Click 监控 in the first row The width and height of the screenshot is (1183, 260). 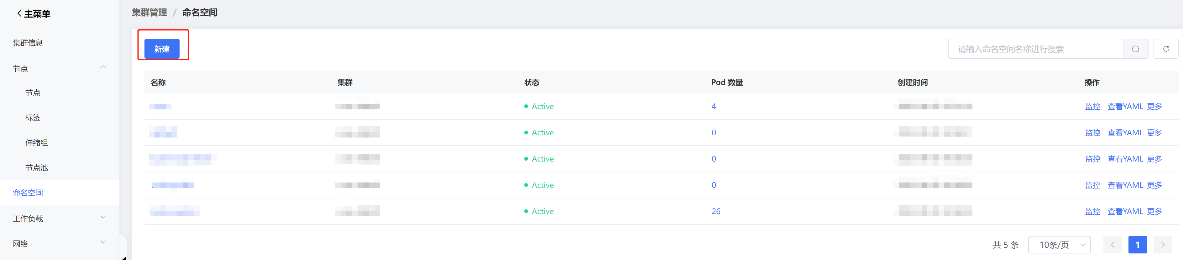point(1092,107)
